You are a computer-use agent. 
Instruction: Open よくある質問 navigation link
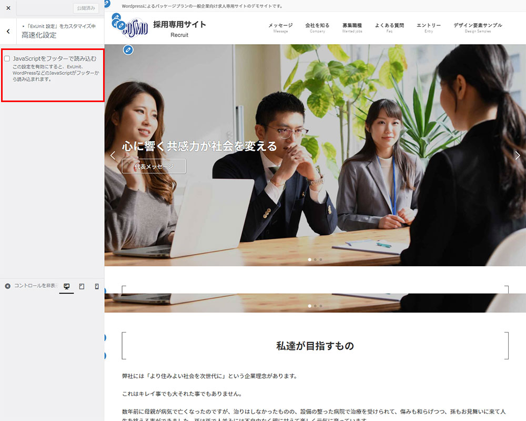[389, 27]
